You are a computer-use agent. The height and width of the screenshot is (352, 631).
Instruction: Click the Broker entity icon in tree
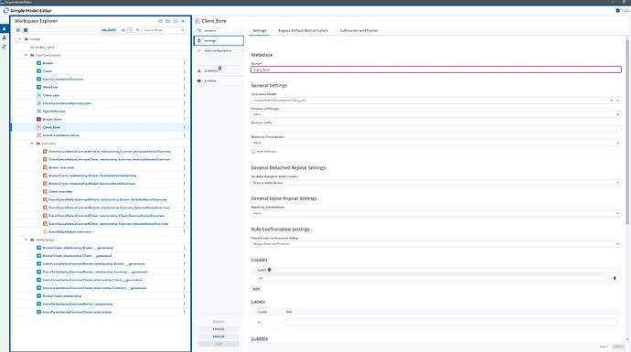[39, 63]
